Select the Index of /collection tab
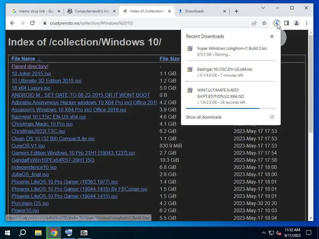319x239 pixels. click(x=146, y=11)
